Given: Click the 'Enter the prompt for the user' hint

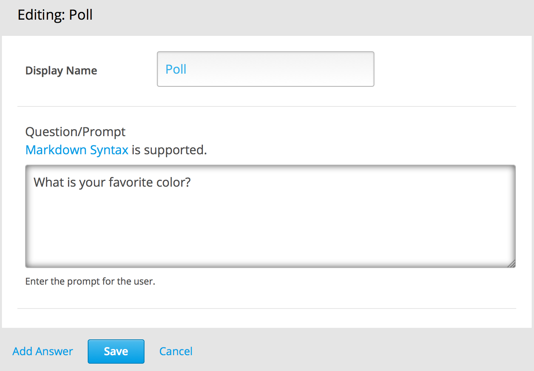Looking at the screenshot, I should click(90, 282).
